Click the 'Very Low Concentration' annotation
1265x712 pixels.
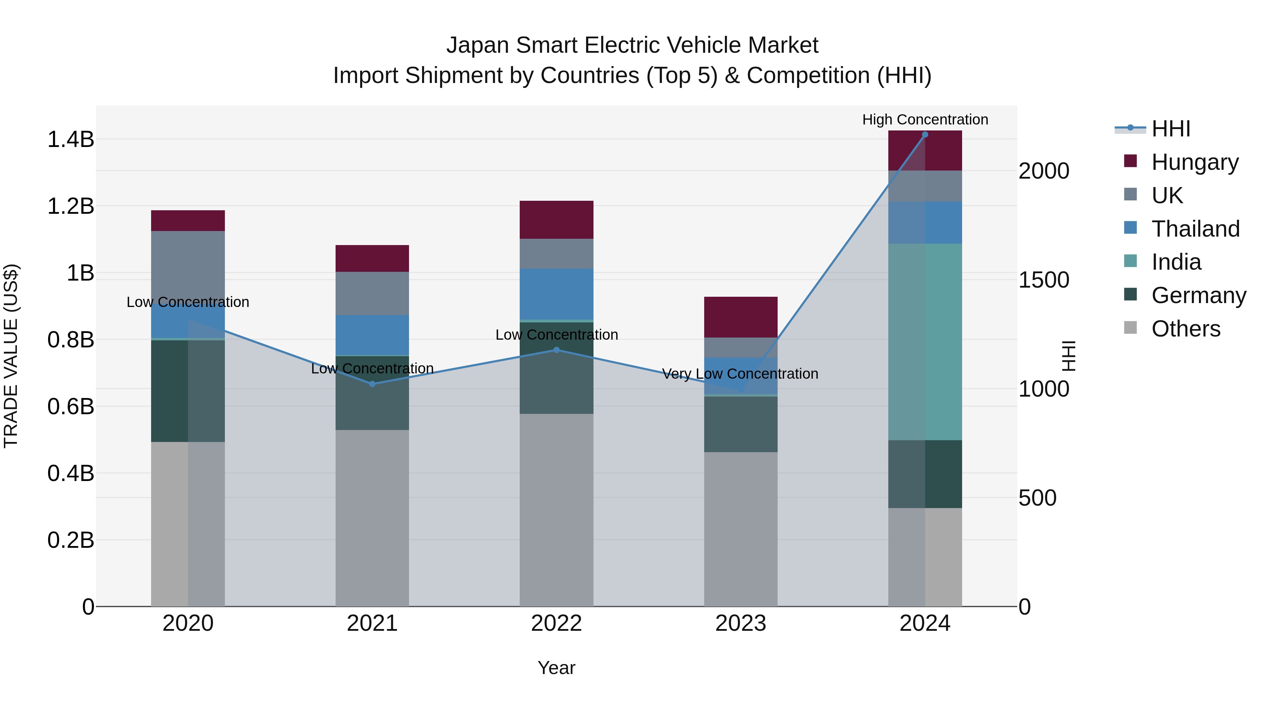pyautogui.click(x=740, y=373)
